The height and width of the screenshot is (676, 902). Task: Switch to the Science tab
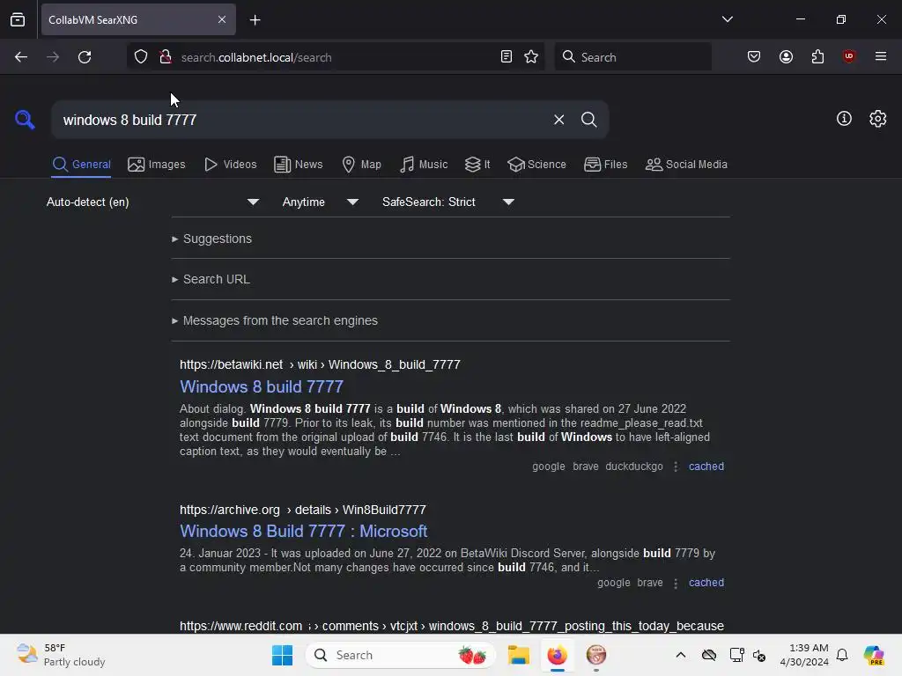[x=537, y=165]
